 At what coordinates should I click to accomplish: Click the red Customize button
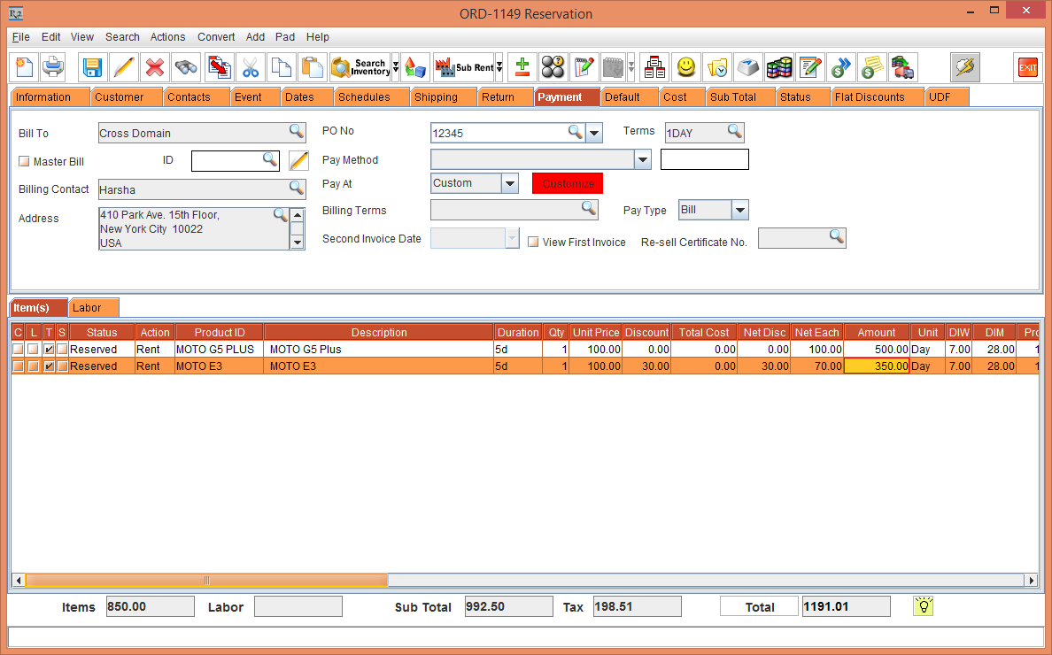pyautogui.click(x=568, y=184)
